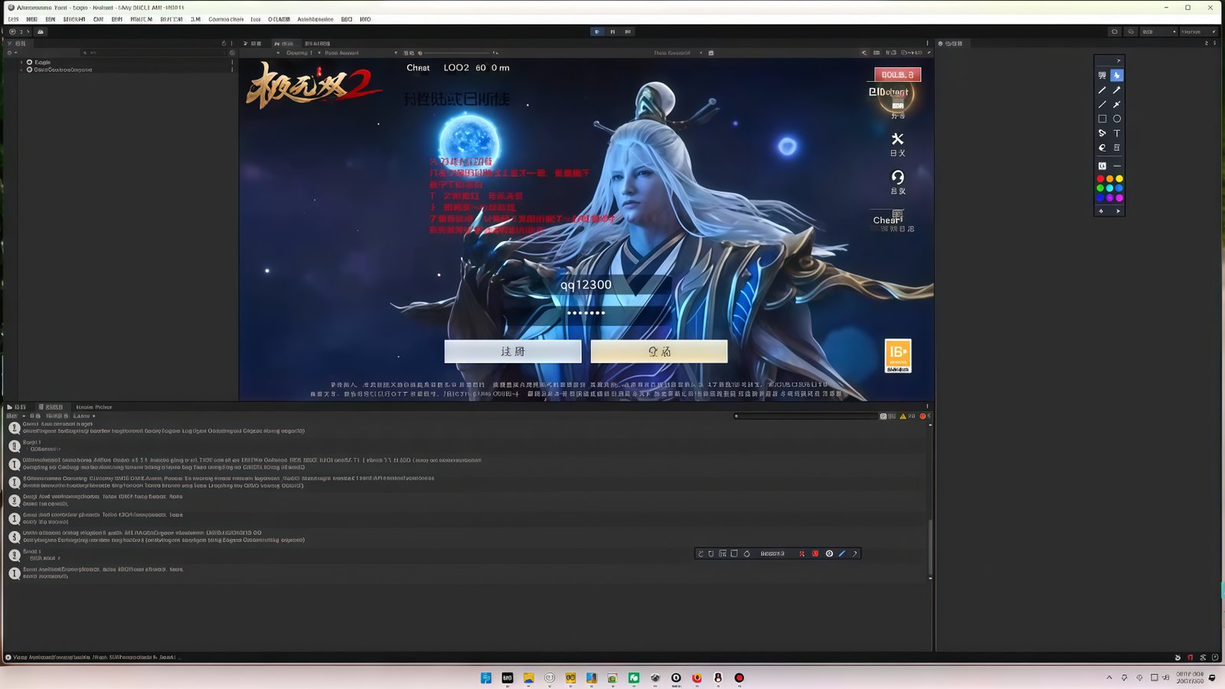Click the qq12300 account input field

coord(586,285)
